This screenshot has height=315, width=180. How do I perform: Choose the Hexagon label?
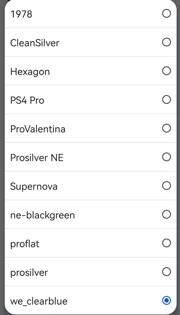30,72
